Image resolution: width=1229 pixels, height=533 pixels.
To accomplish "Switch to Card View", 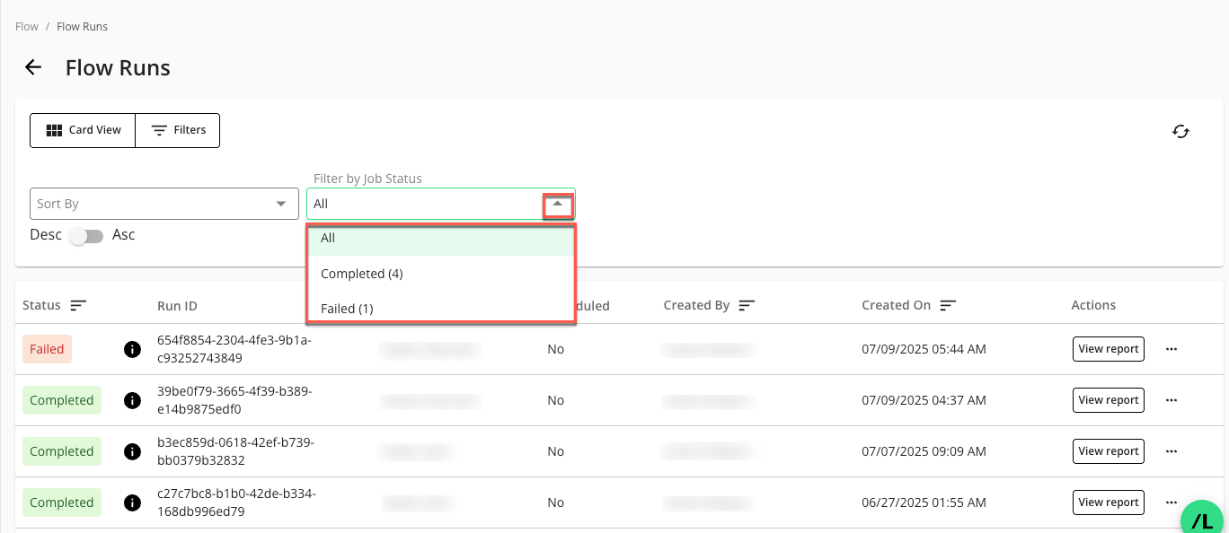I will [x=83, y=130].
